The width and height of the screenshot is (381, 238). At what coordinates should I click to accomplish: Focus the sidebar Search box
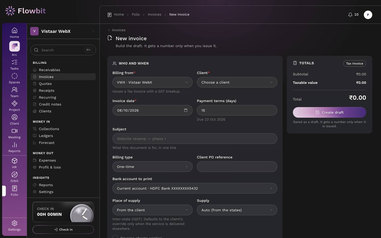63,50
